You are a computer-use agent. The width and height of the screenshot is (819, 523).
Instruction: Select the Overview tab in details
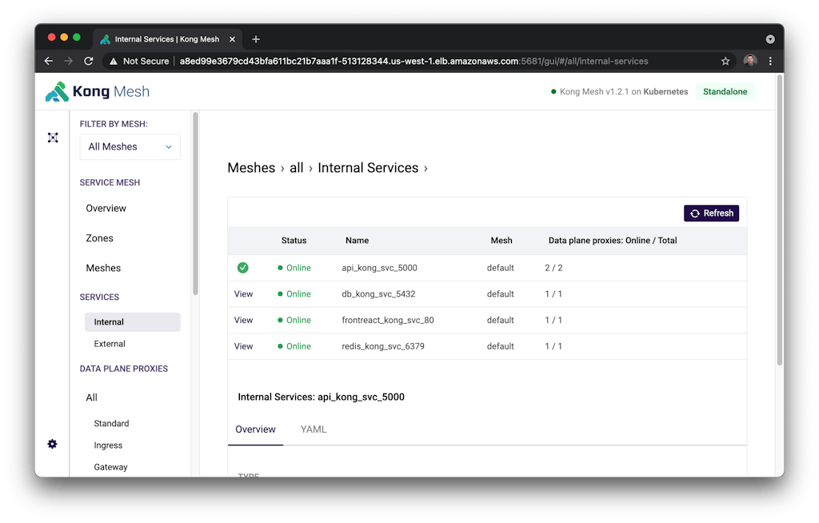click(255, 429)
